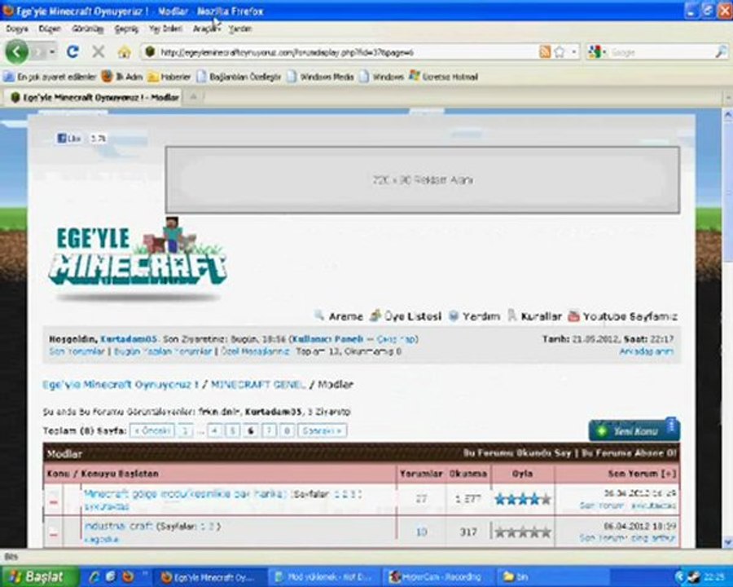Open the Dosya menu
The height and width of the screenshot is (587, 733).
17,29
